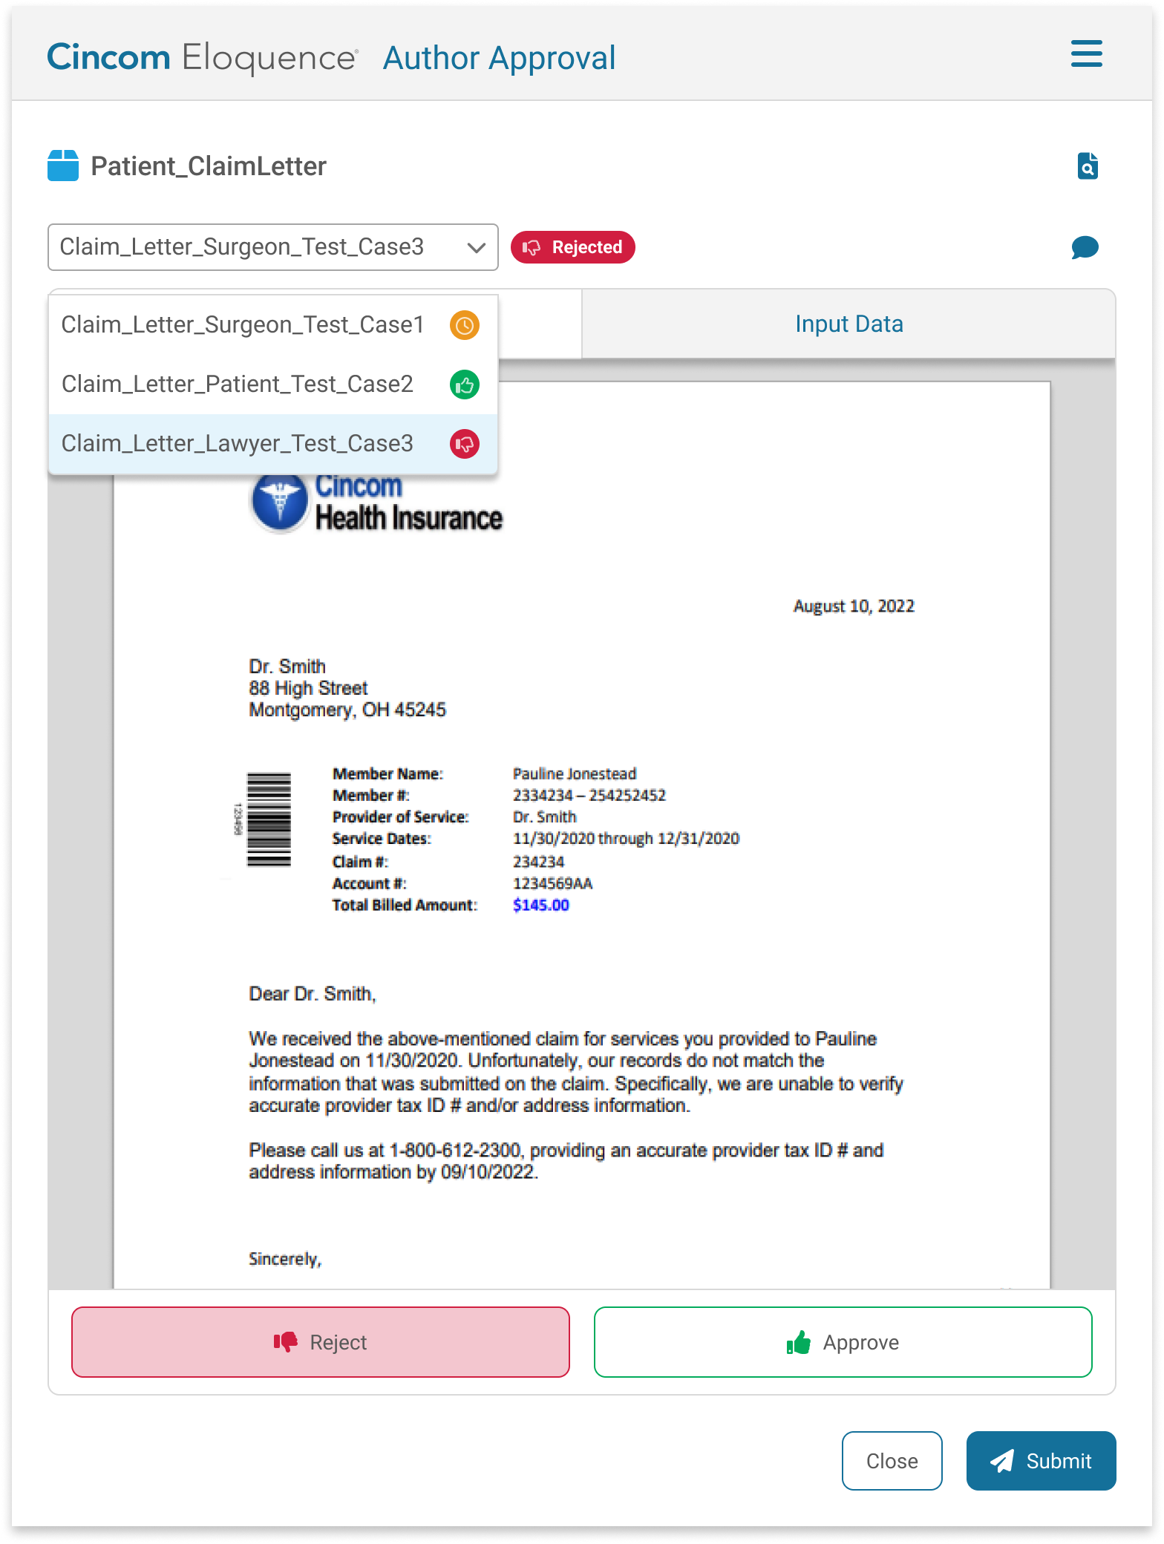The image size is (1164, 1544).
Task: Click the thumbs-down icon on Reject button
Action: [x=286, y=1341]
